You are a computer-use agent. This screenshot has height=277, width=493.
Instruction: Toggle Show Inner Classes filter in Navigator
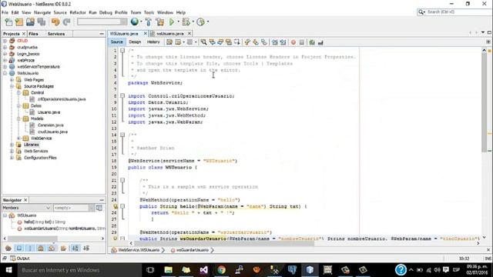pyautogui.click(x=52, y=248)
